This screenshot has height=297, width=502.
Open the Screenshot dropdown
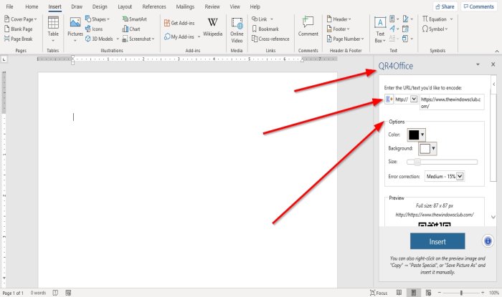point(138,39)
